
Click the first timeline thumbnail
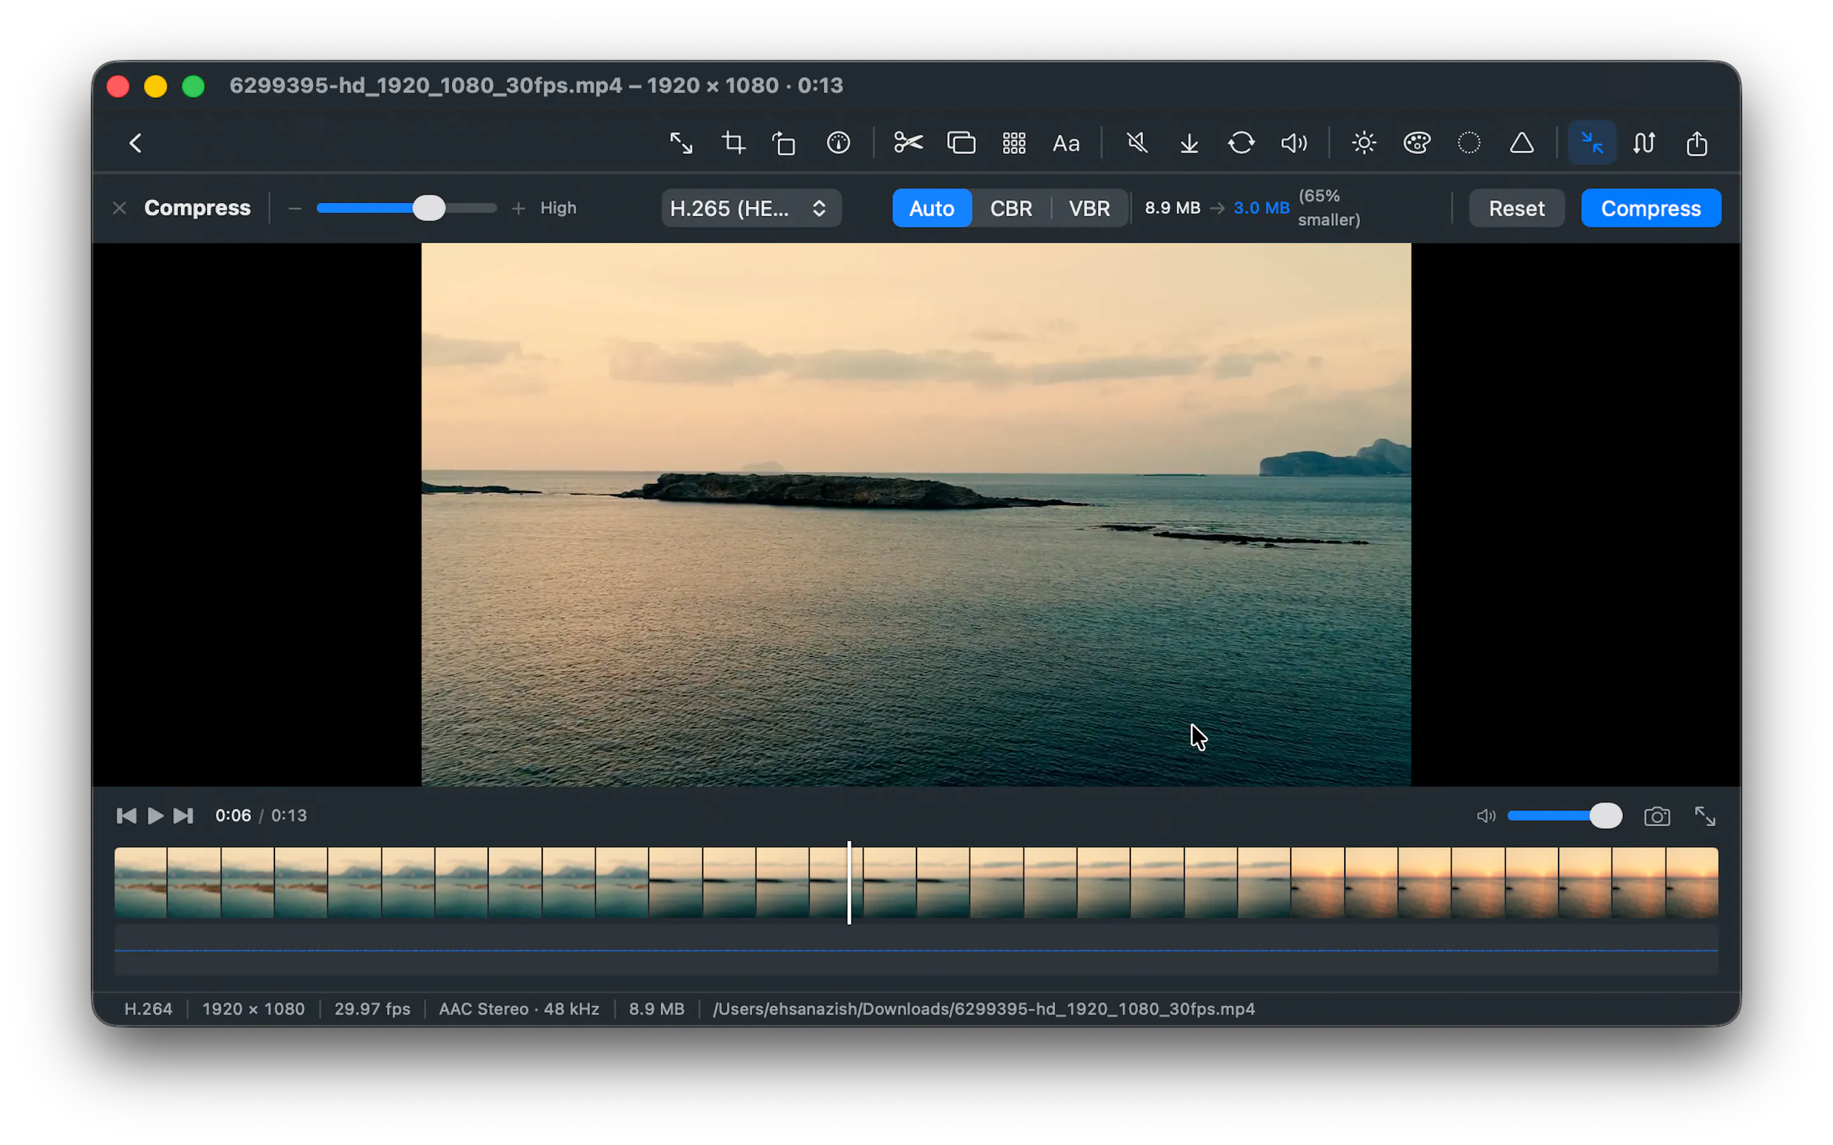pyautogui.click(x=141, y=882)
